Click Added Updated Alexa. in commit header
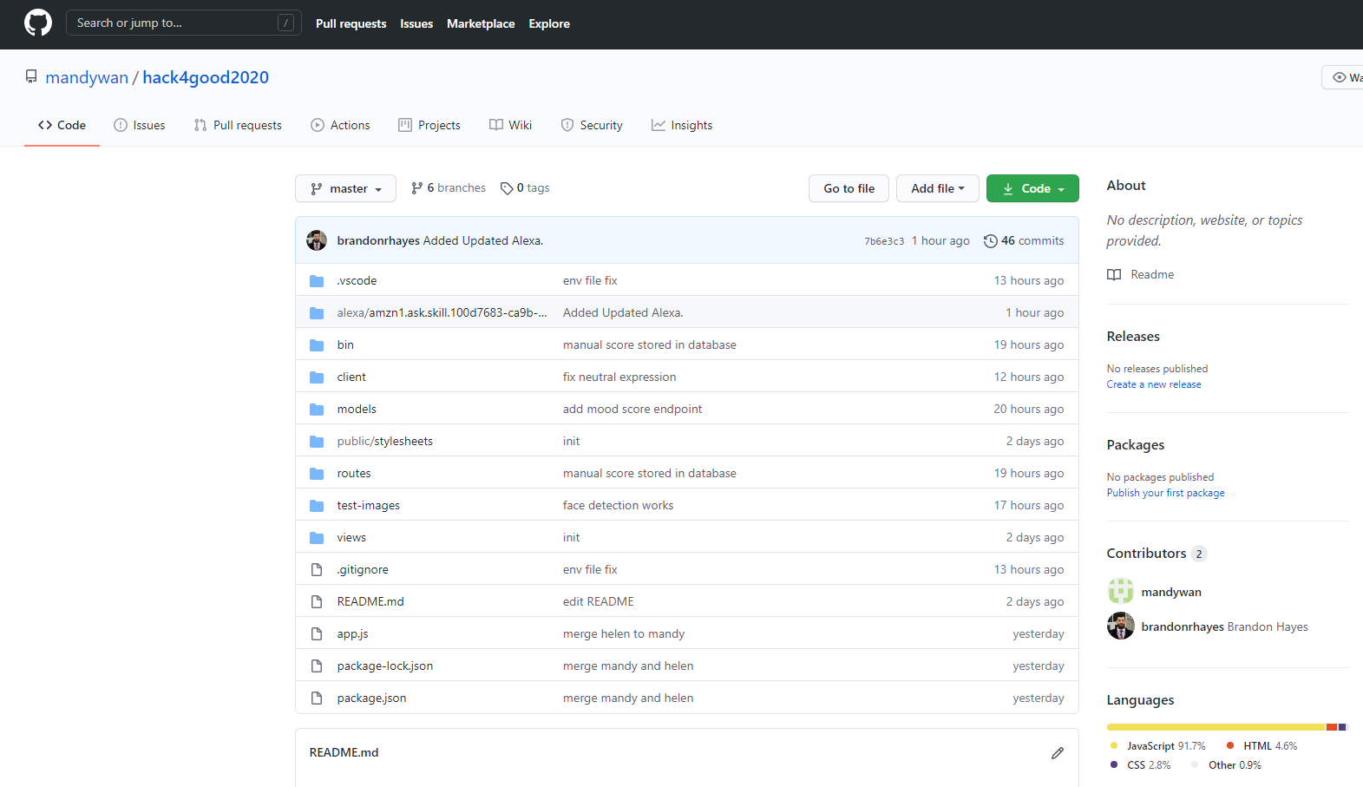1363x787 pixels. coord(483,241)
